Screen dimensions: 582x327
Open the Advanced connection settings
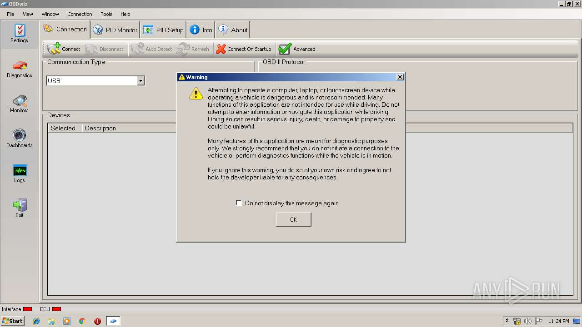pos(297,49)
